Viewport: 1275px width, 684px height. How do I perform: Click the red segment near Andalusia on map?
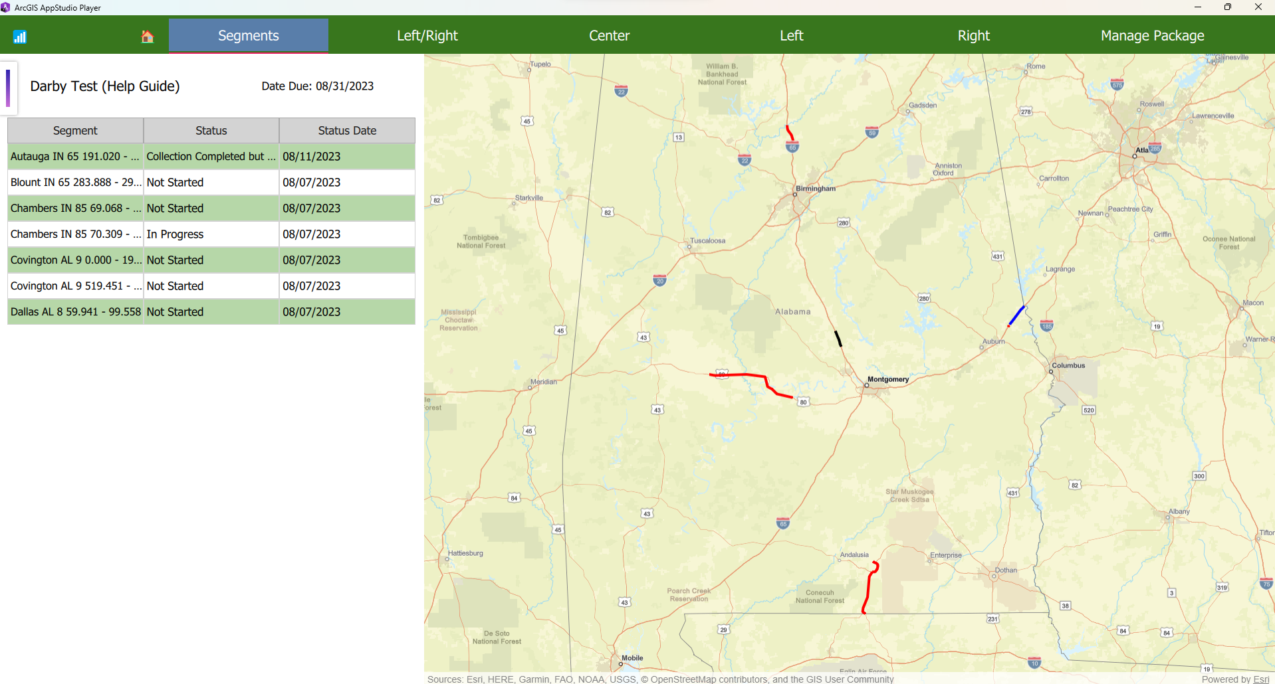(869, 588)
